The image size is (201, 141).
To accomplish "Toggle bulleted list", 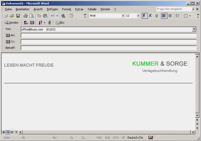I will 178,16.
